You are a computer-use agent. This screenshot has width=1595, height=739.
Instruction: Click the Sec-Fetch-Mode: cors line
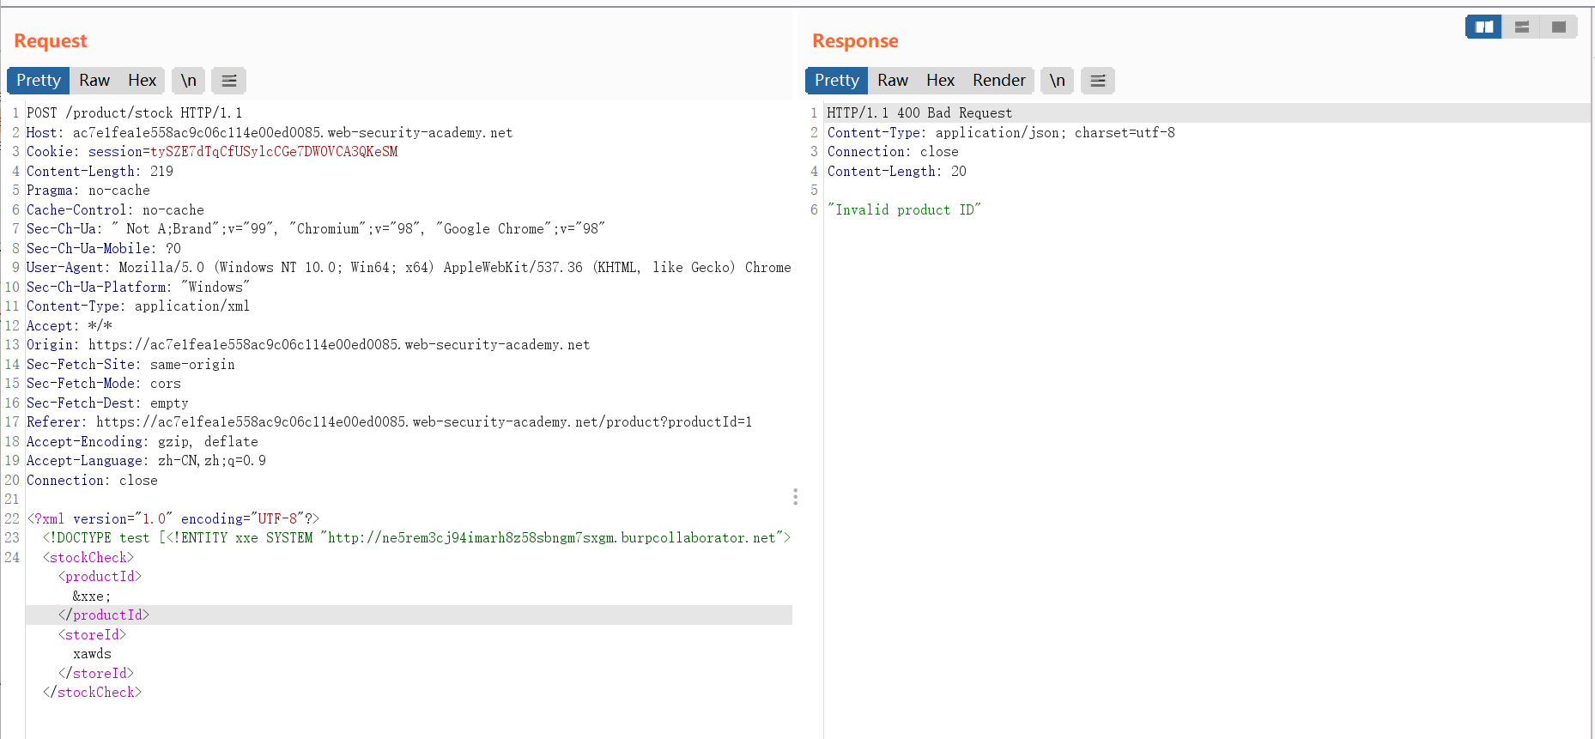[104, 384]
